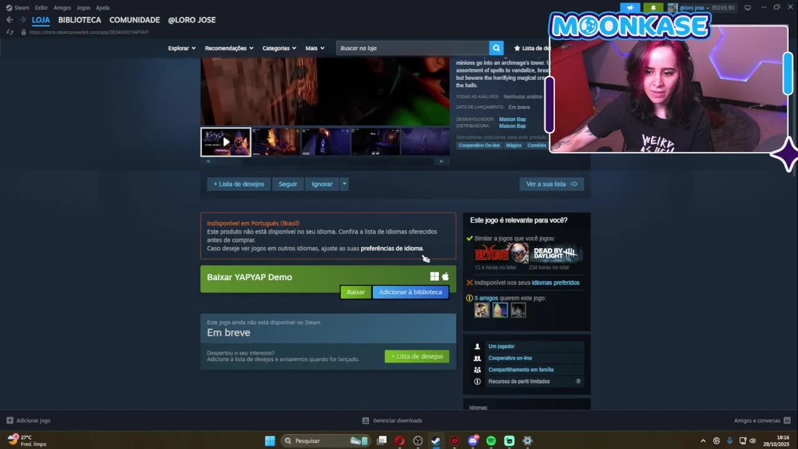Click Adicionar à biblioteca button
Viewport: 798px width, 449px height.
[410, 292]
